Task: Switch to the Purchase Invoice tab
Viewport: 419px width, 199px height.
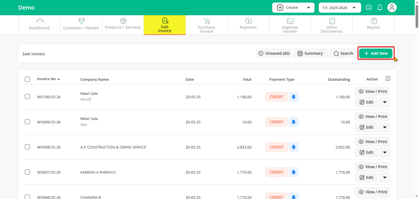Action: [x=206, y=25]
